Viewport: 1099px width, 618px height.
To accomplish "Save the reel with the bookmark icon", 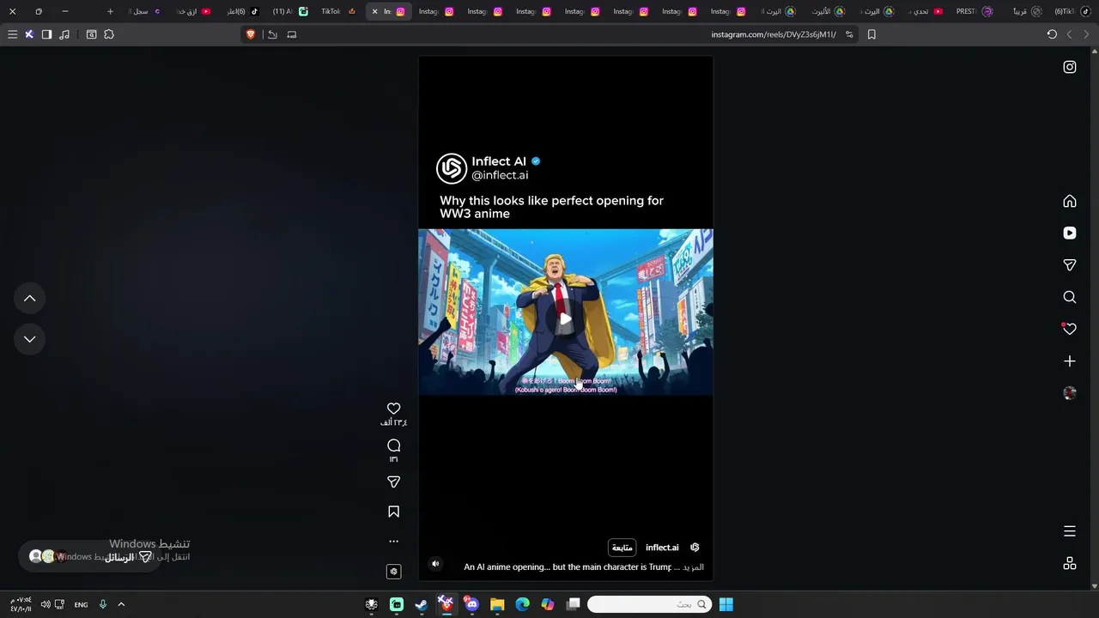I will [x=394, y=512].
